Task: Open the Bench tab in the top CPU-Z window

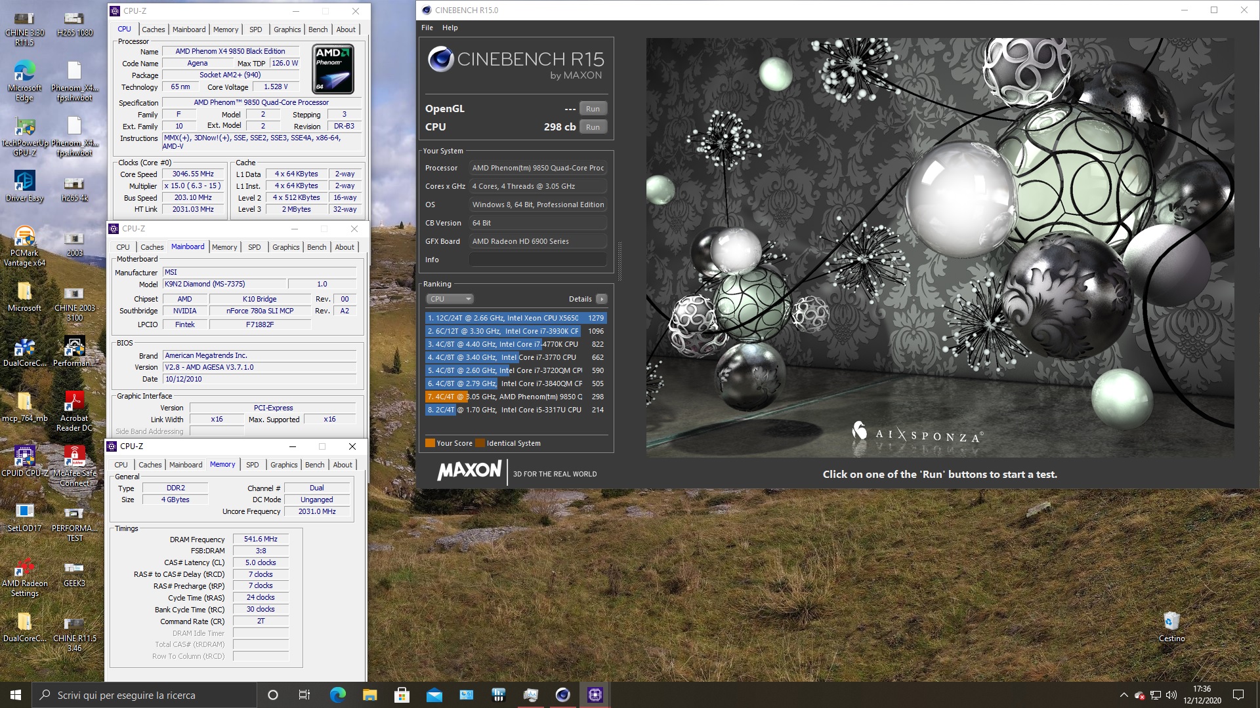Action: pyautogui.click(x=318, y=29)
